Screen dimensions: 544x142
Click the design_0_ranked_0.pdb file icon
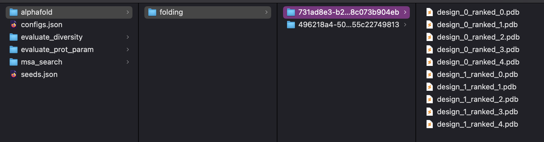[x=430, y=12]
